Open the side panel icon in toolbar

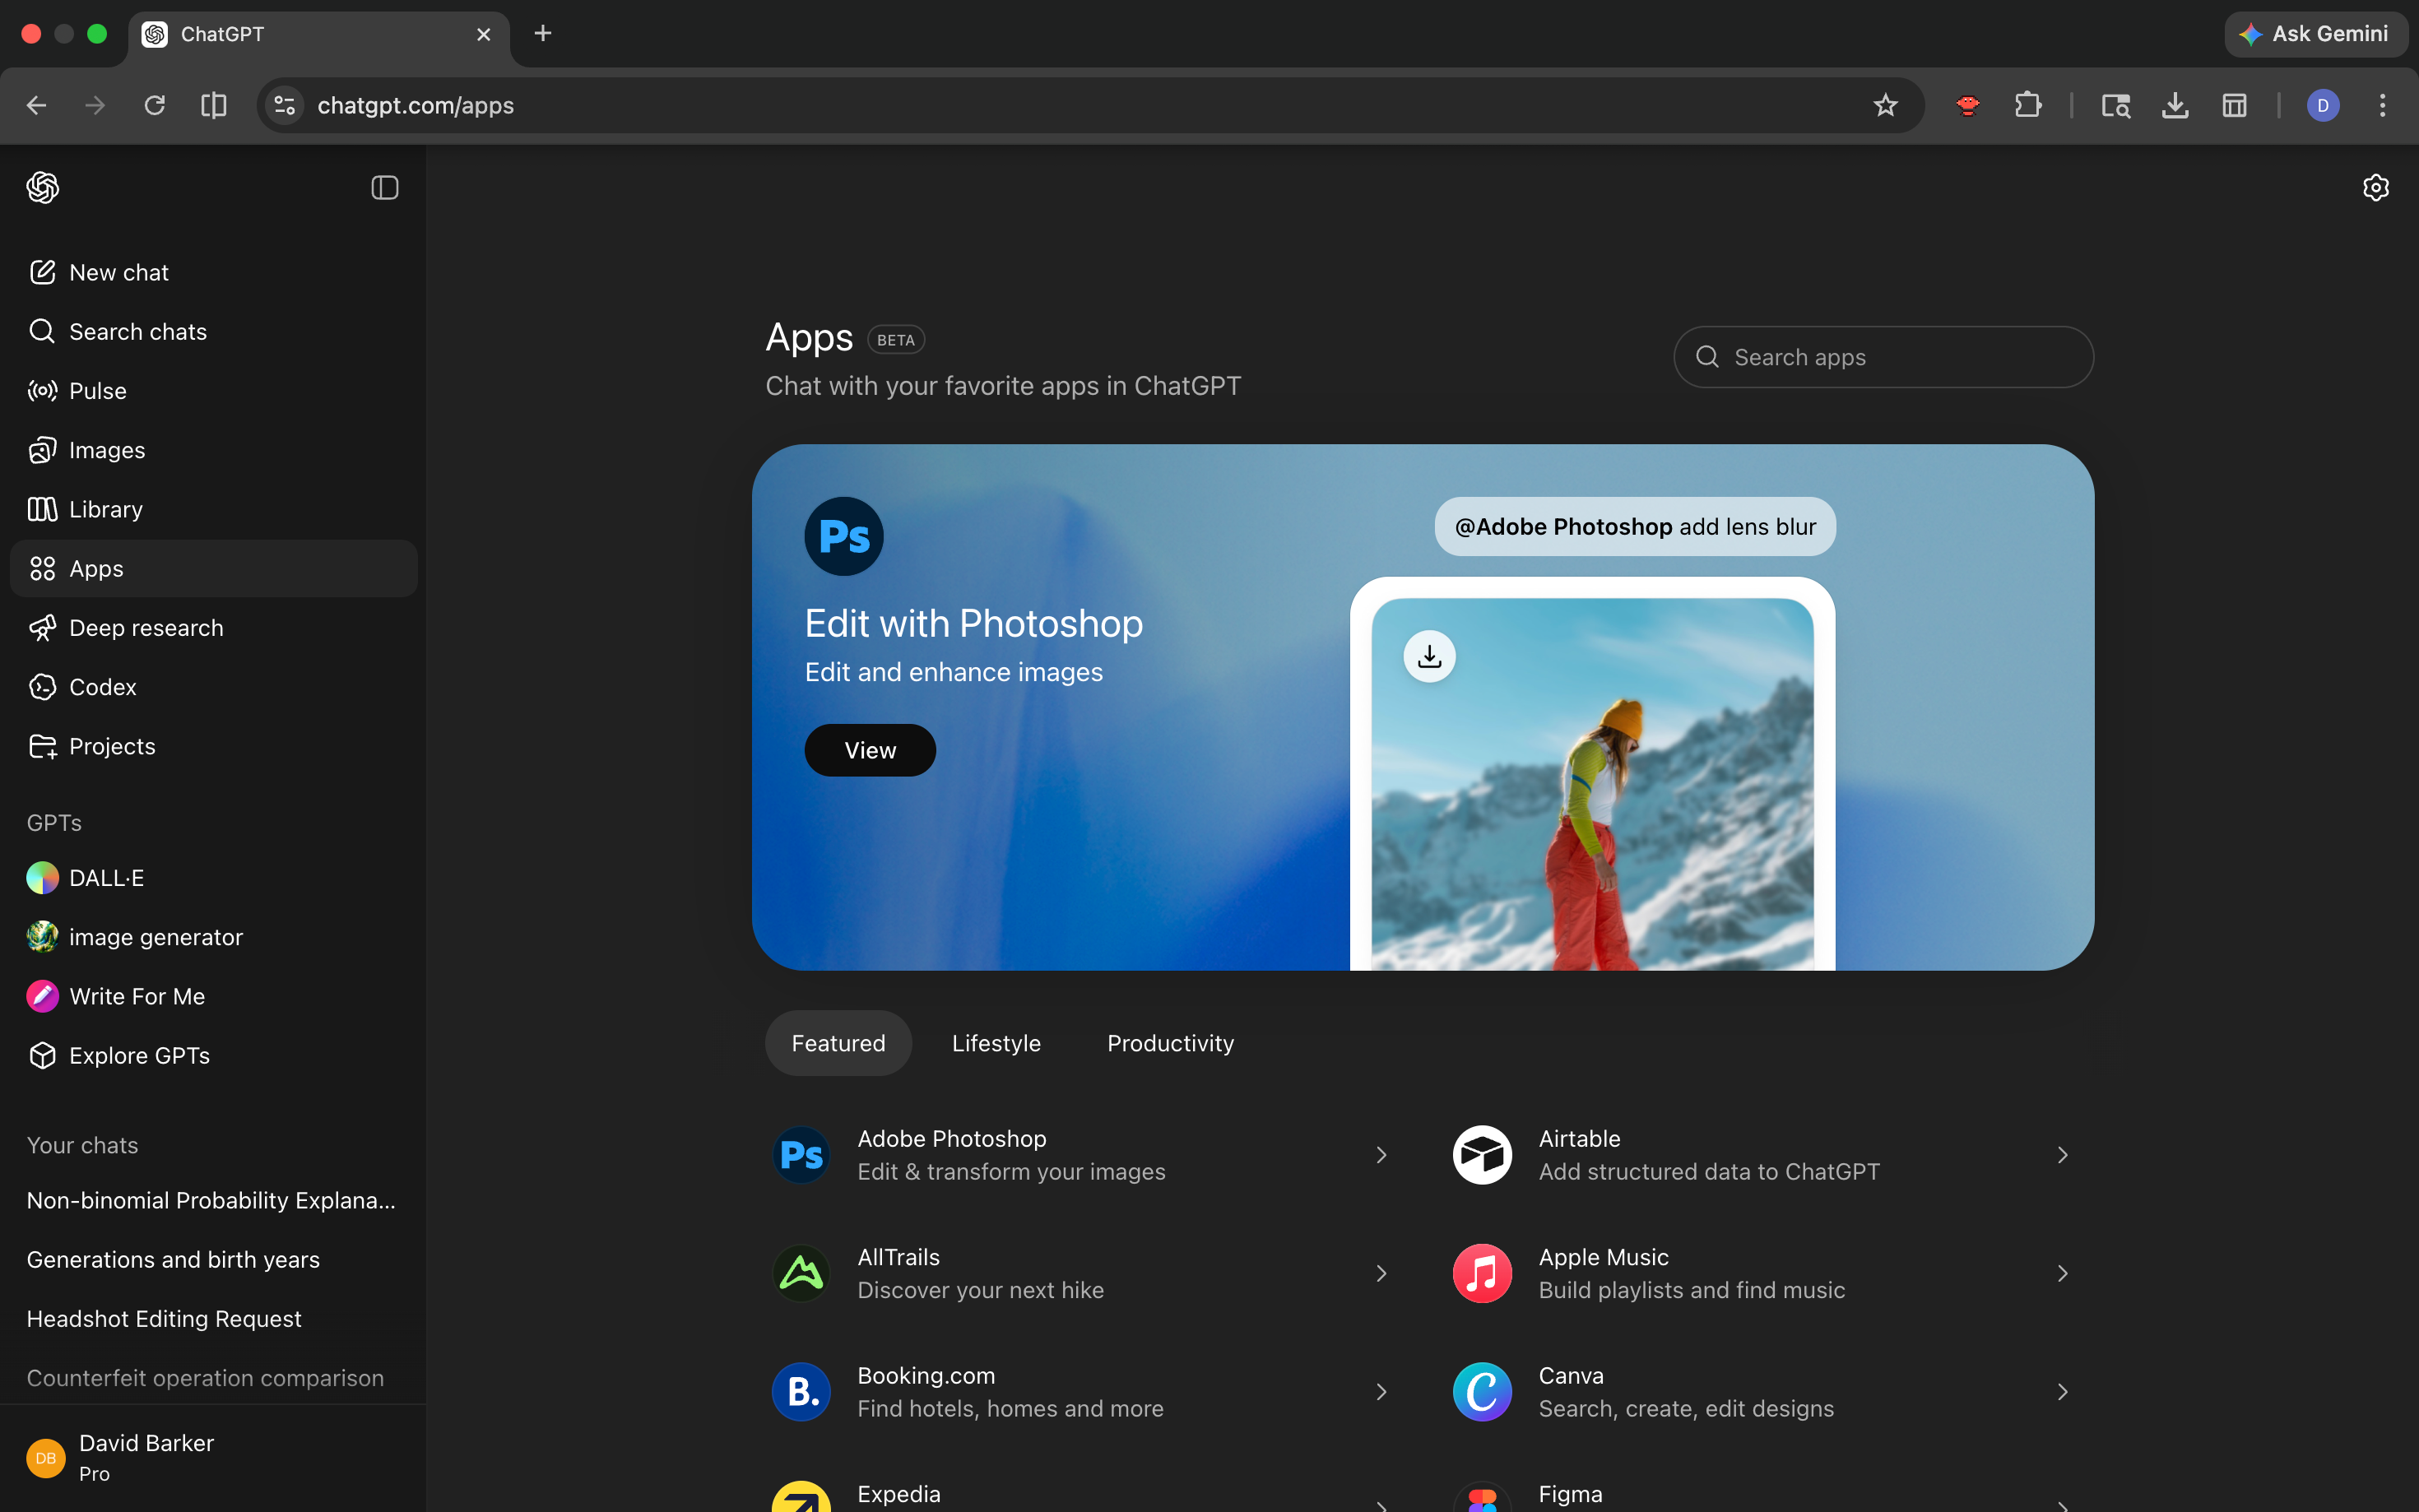[2235, 105]
